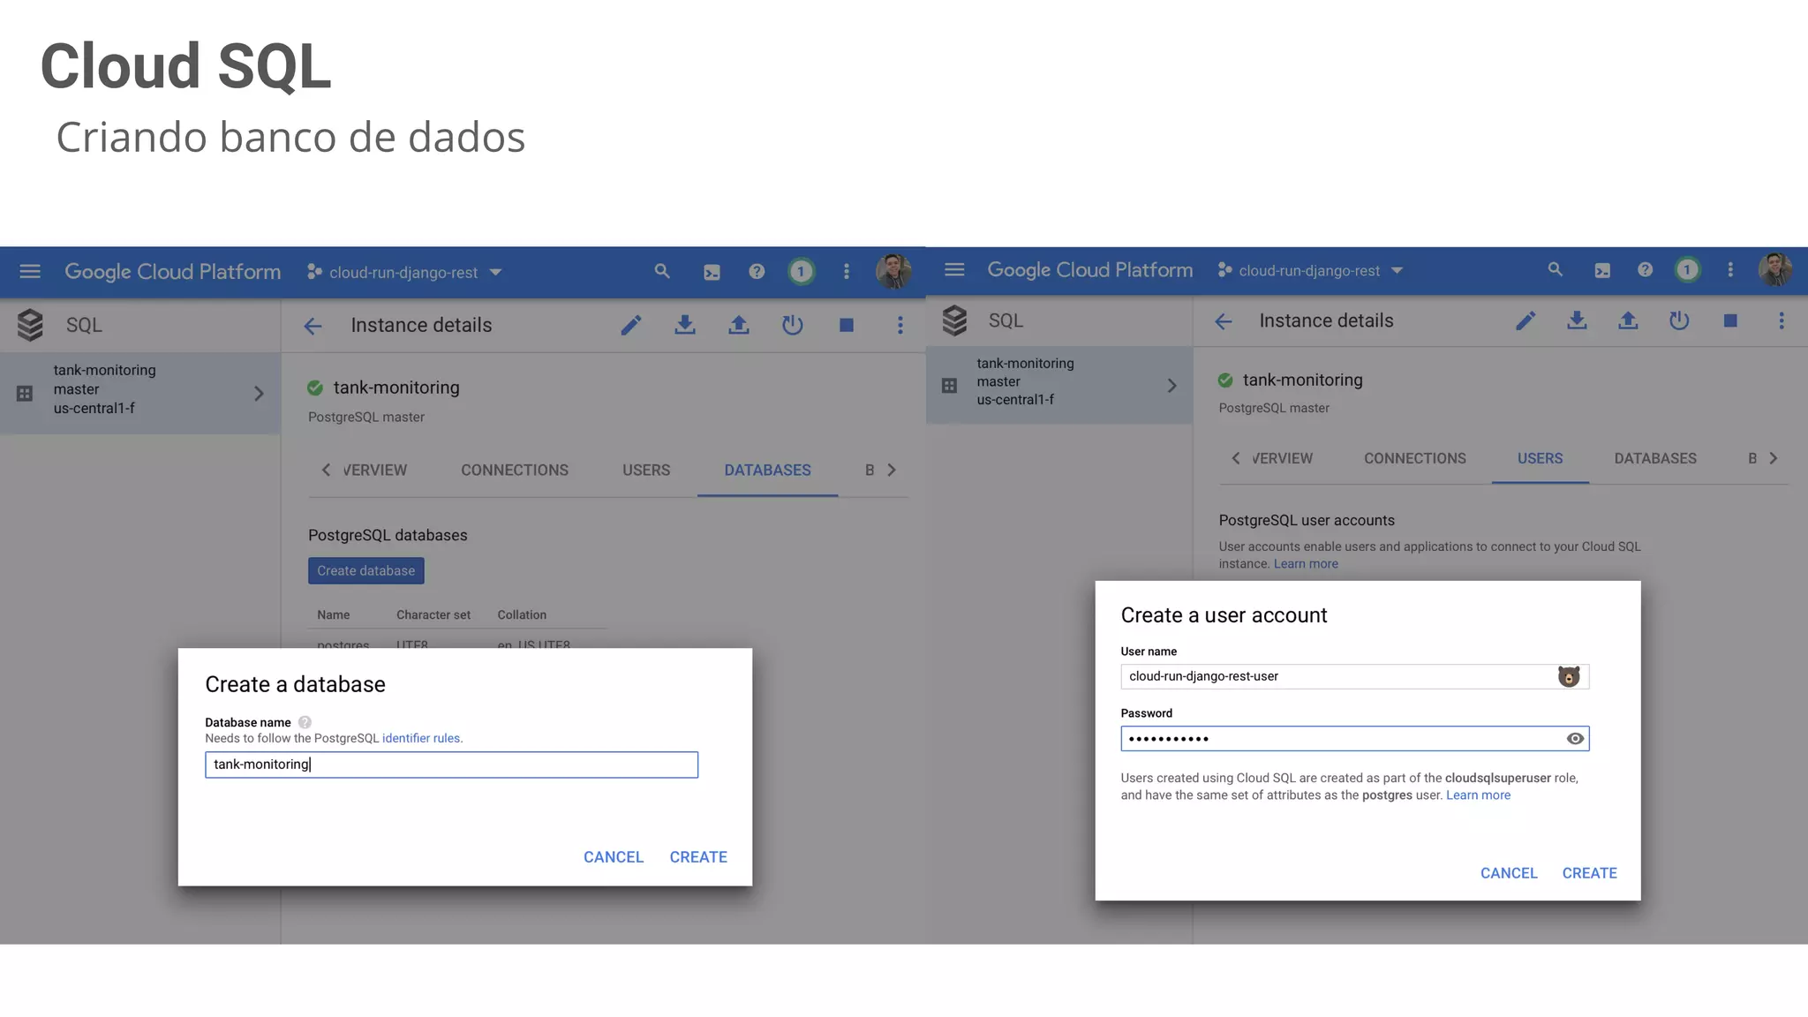Cancel the Create a user account dialog
Image resolution: width=1808 pixels, height=1017 pixels.
[x=1509, y=873]
